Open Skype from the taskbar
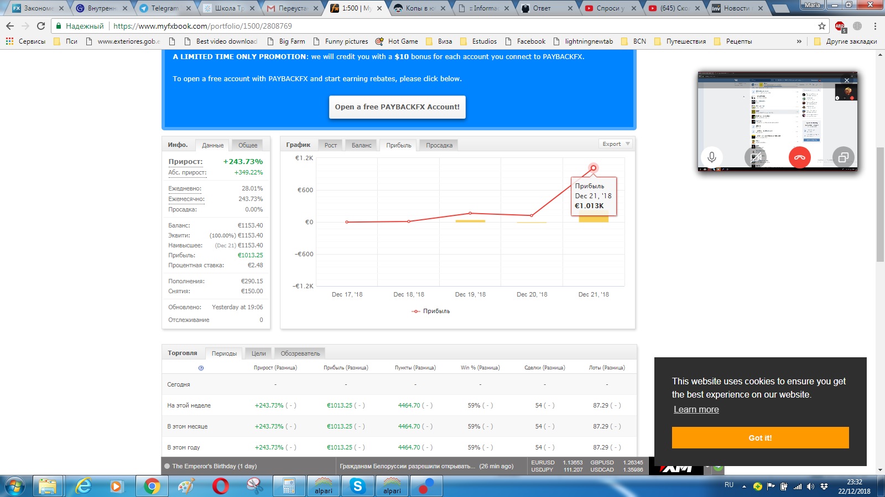This screenshot has height=497, width=885. [x=357, y=486]
